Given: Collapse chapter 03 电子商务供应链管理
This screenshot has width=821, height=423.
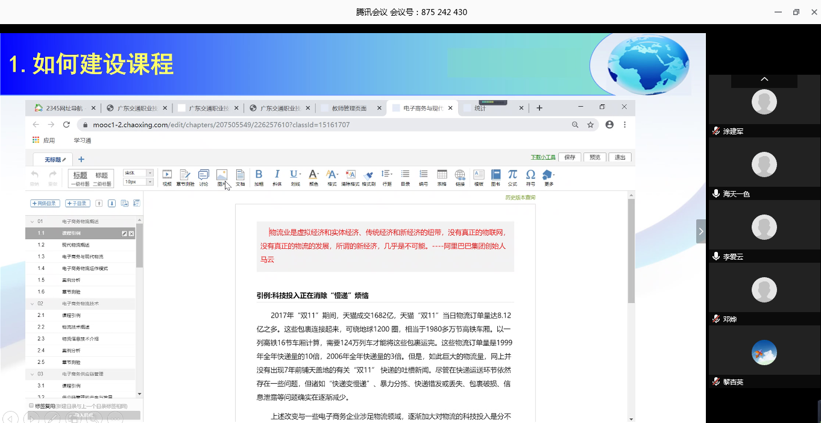Looking at the screenshot, I should 31,374.
